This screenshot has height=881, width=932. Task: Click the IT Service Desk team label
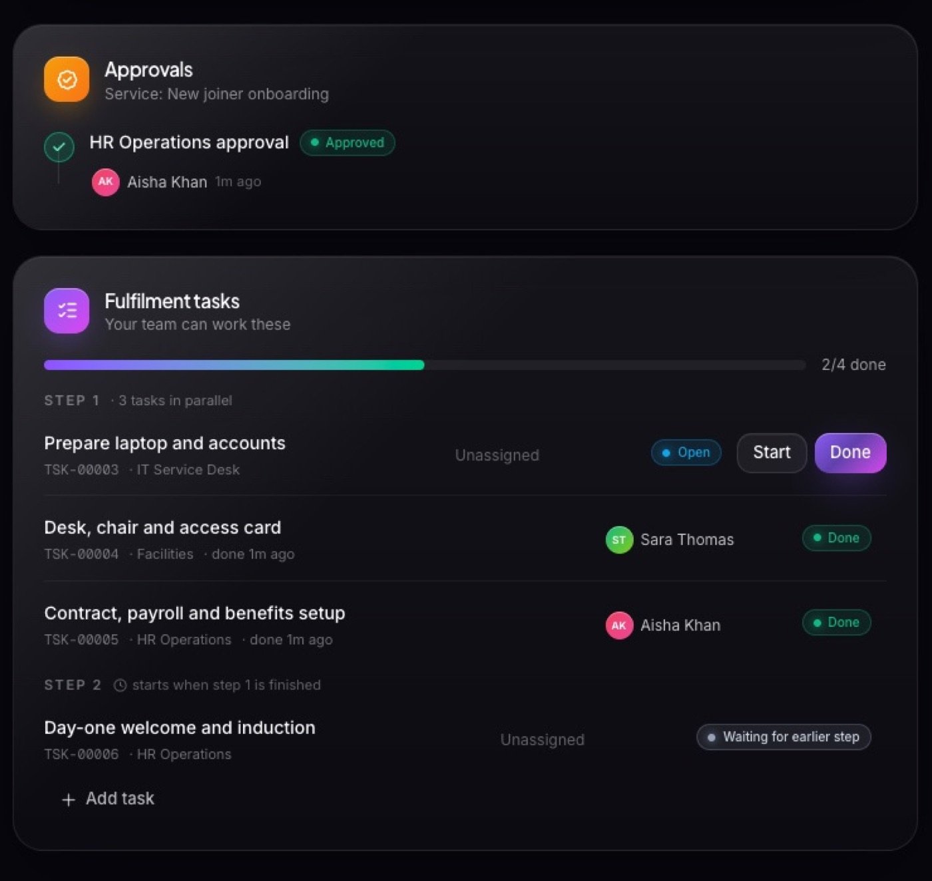pyautogui.click(x=188, y=470)
